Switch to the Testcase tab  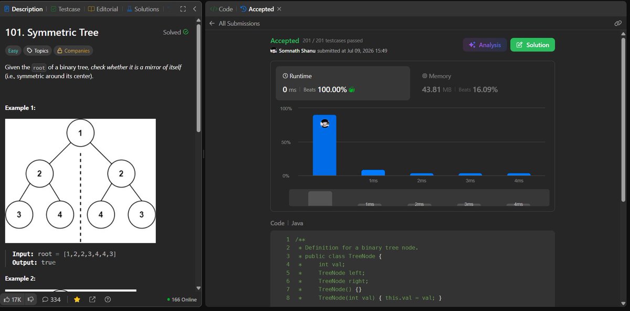(x=66, y=9)
